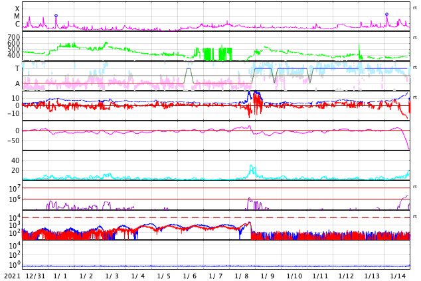Click the 500 axis value
This screenshot has height=281, width=421.
point(14,49)
